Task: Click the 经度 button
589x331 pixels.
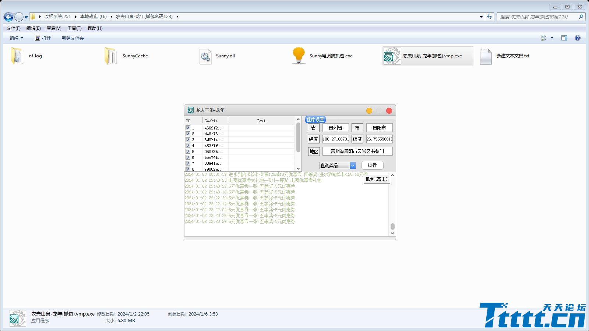Action: click(x=314, y=139)
